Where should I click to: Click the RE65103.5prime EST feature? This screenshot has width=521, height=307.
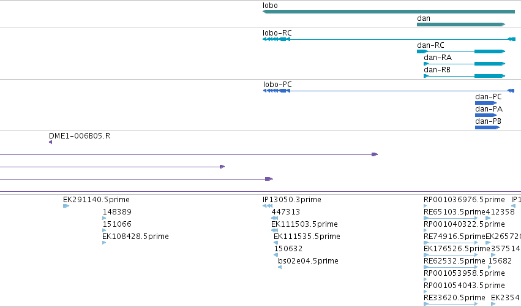coord(451,218)
